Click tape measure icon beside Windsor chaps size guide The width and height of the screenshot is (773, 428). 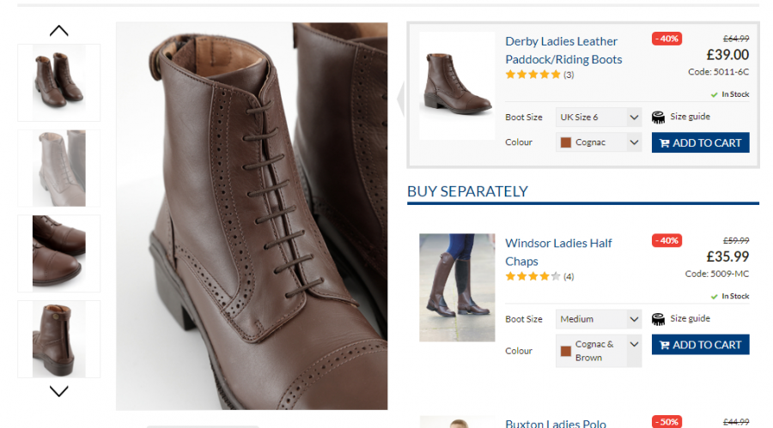659,319
